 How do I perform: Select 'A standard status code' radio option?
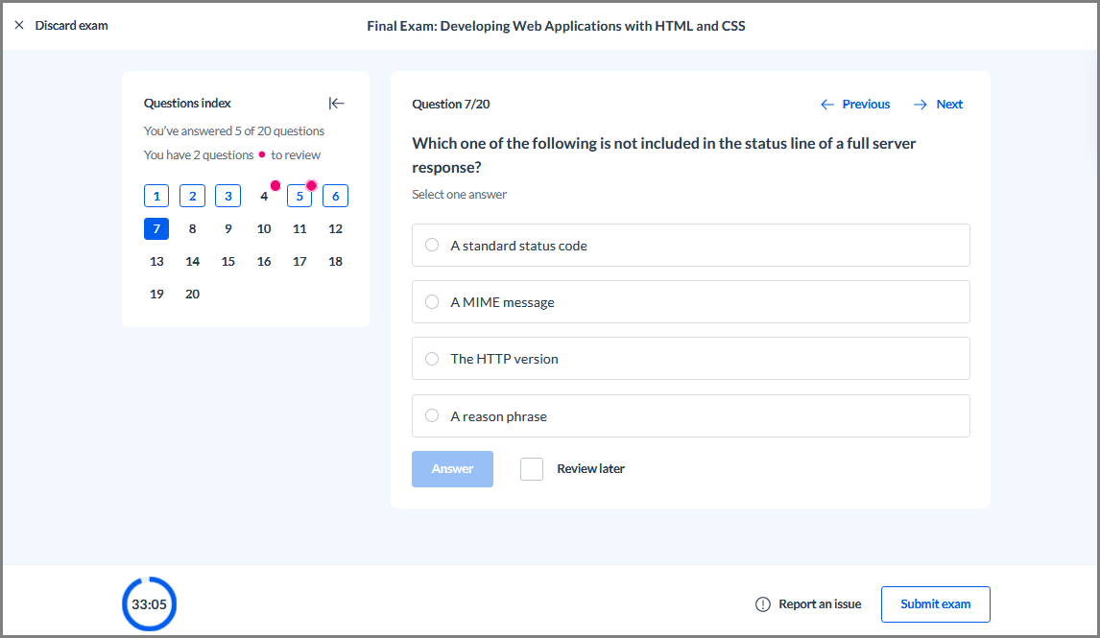coord(432,245)
